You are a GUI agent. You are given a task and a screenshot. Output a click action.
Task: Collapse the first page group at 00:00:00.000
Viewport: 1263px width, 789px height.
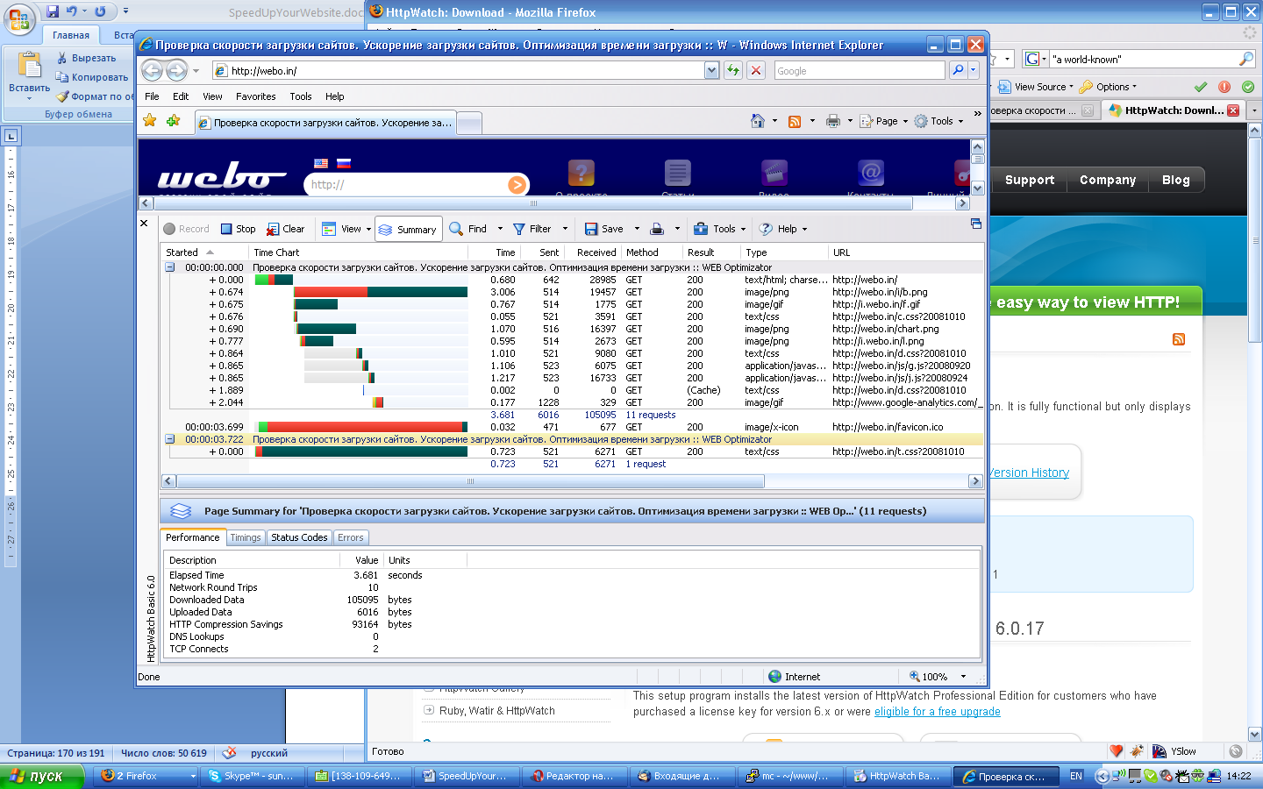coord(170,267)
